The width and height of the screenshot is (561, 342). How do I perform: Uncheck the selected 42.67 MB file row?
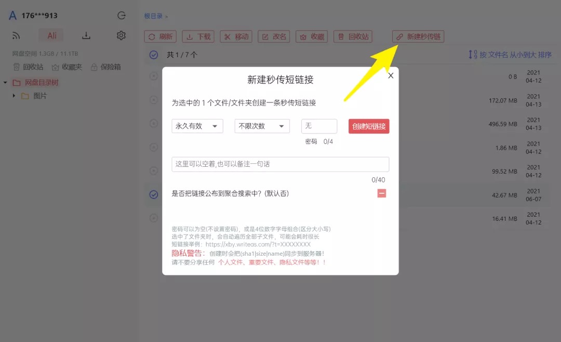(x=154, y=194)
